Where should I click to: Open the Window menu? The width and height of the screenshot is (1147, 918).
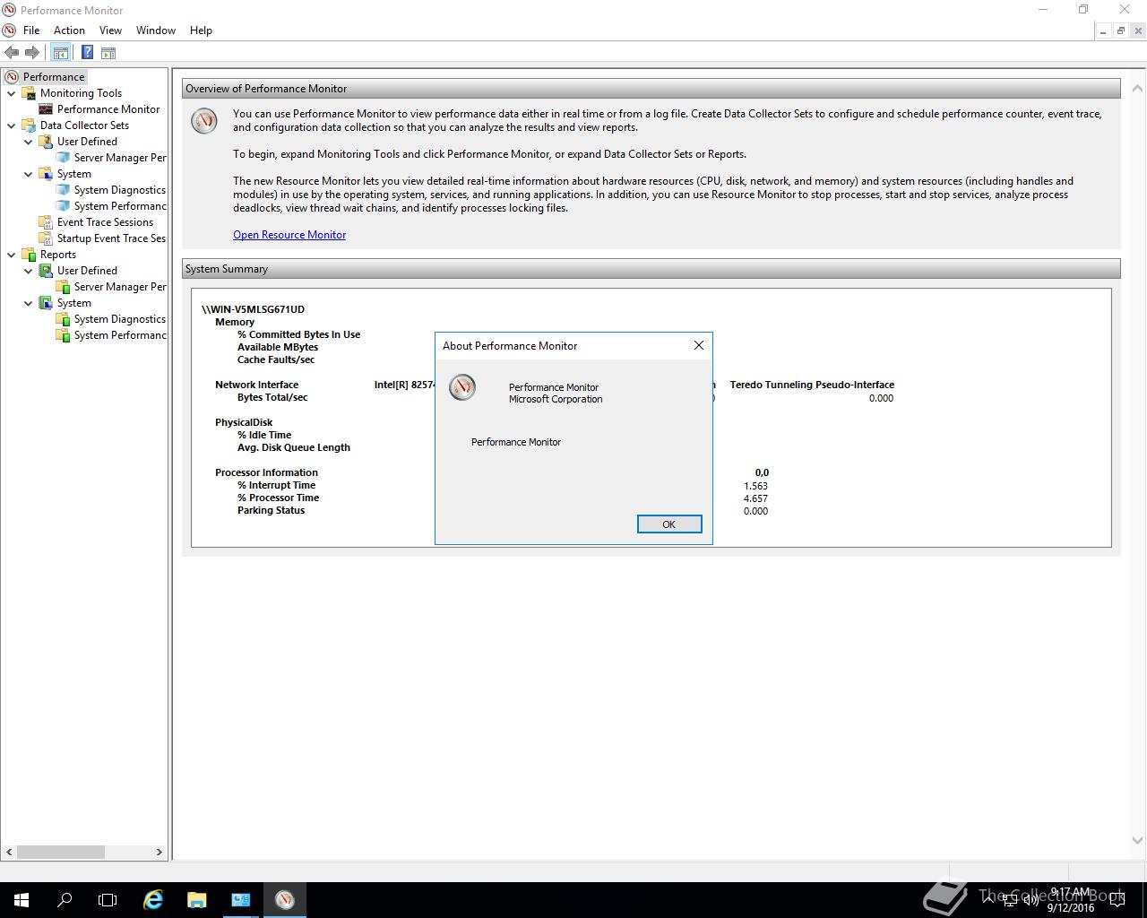coord(156,30)
